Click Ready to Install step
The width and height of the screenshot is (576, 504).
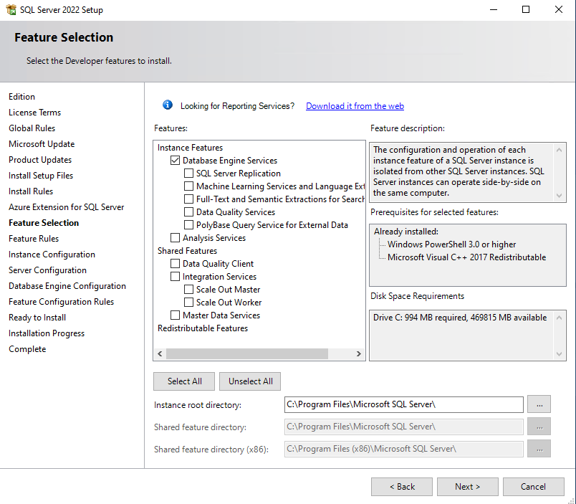(x=37, y=318)
